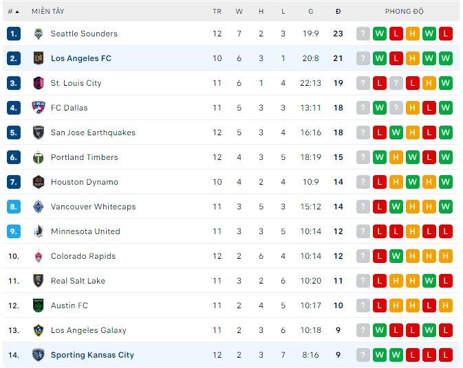This screenshot has height=368, width=463.
Task: Click the Los Angeles FC crest icon
Action: click(38, 58)
